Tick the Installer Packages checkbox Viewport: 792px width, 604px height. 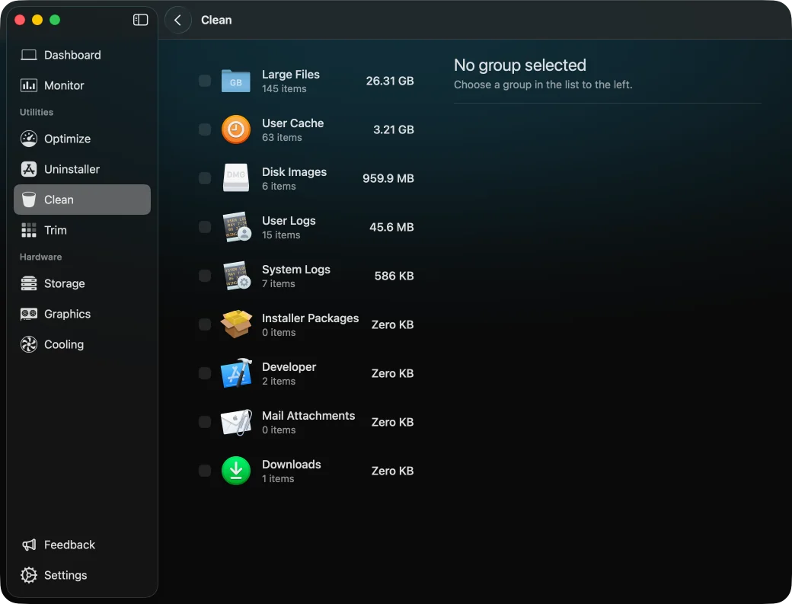(205, 324)
